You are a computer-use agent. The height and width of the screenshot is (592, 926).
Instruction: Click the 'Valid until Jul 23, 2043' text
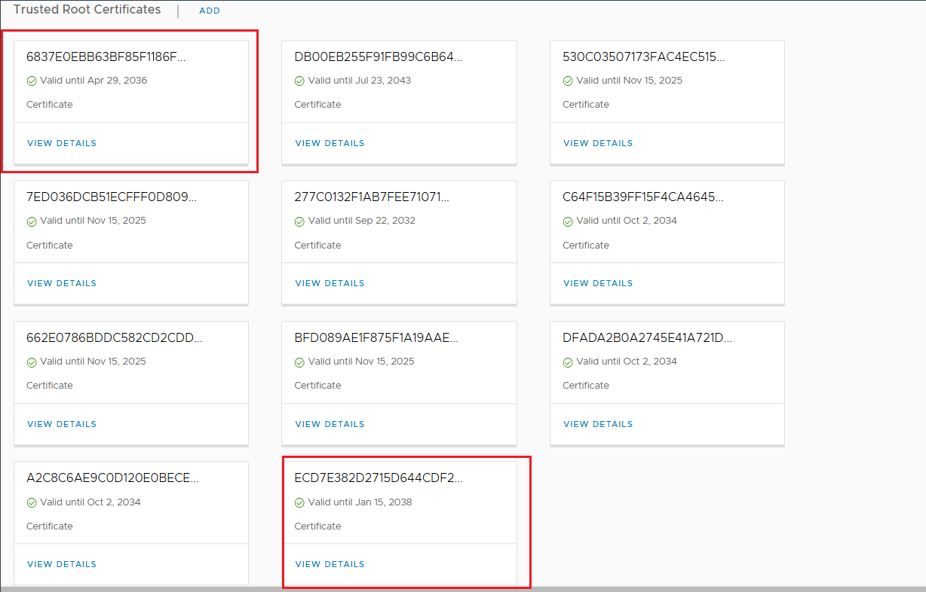[x=360, y=81]
